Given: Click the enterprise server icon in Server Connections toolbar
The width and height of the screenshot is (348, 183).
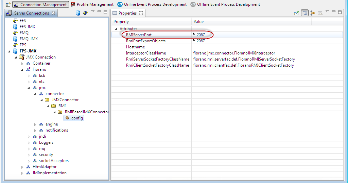Looking at the screenshot, I should [x=78, y=13].
